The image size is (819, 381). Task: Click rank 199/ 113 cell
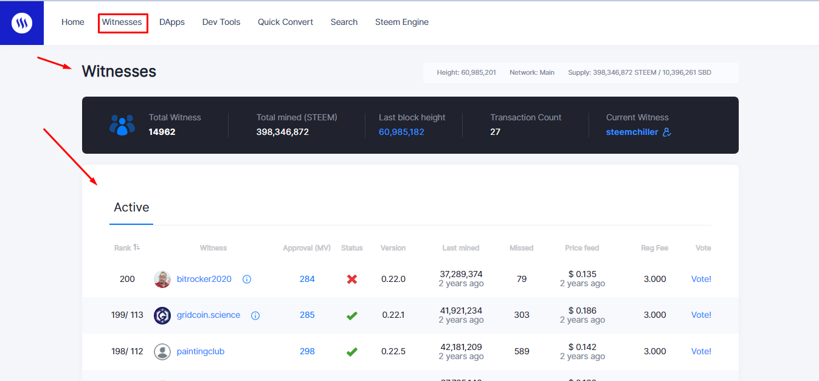pos(127,315)
